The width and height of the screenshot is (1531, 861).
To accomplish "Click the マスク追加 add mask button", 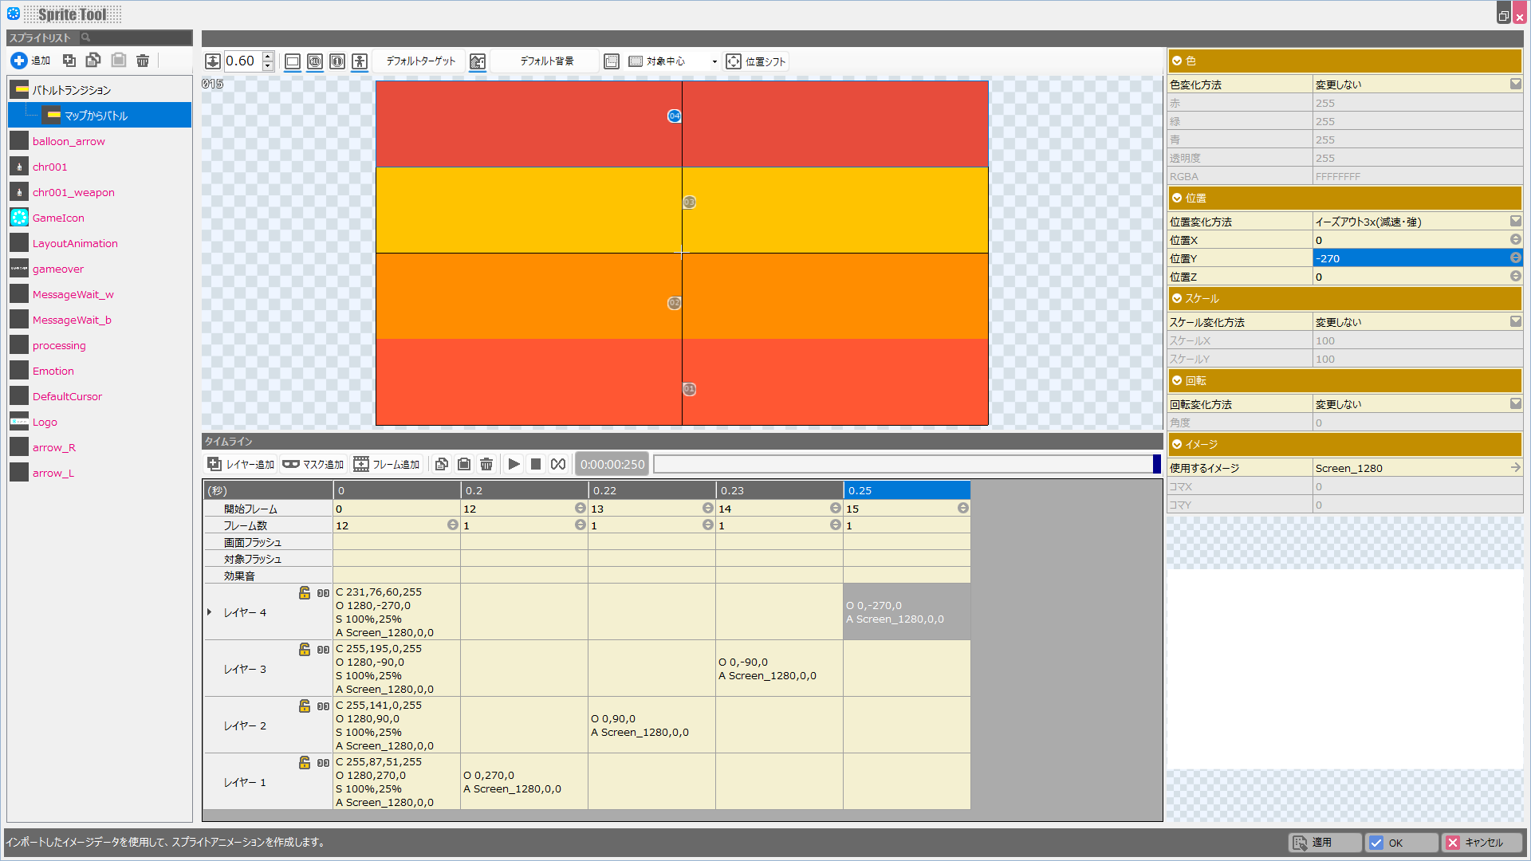I will pos(313,464).
